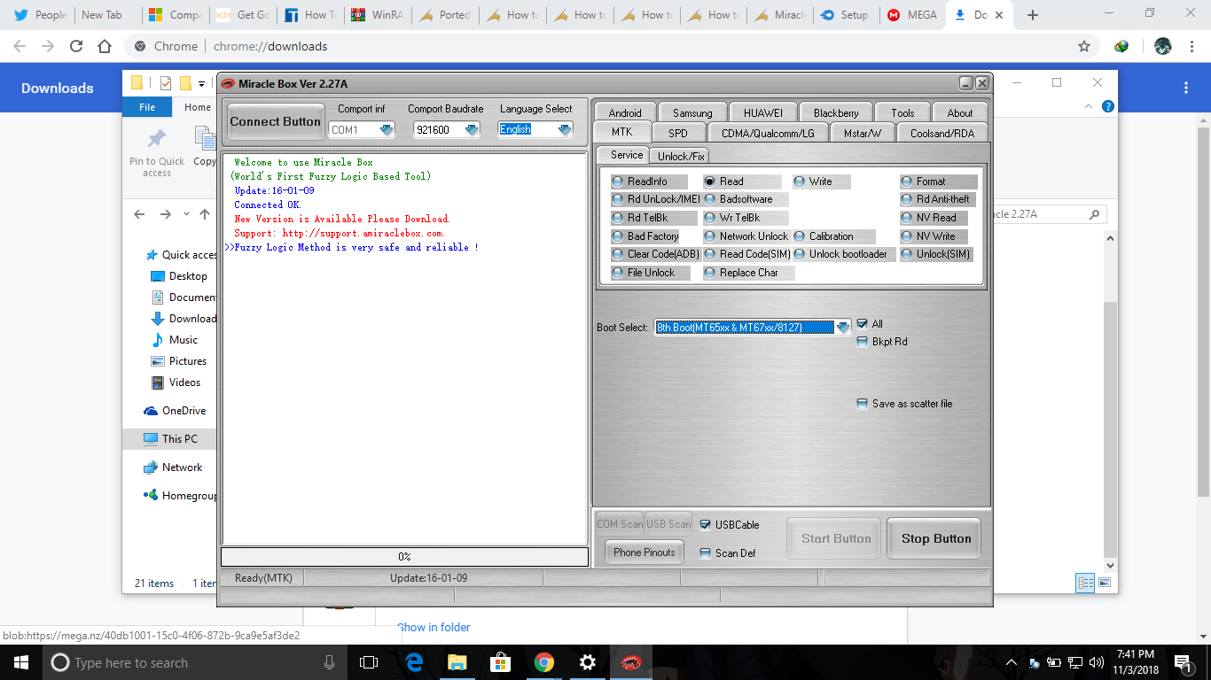Click the Connect Button
The height and width of the screenshot is (680, 1211).
275,121
